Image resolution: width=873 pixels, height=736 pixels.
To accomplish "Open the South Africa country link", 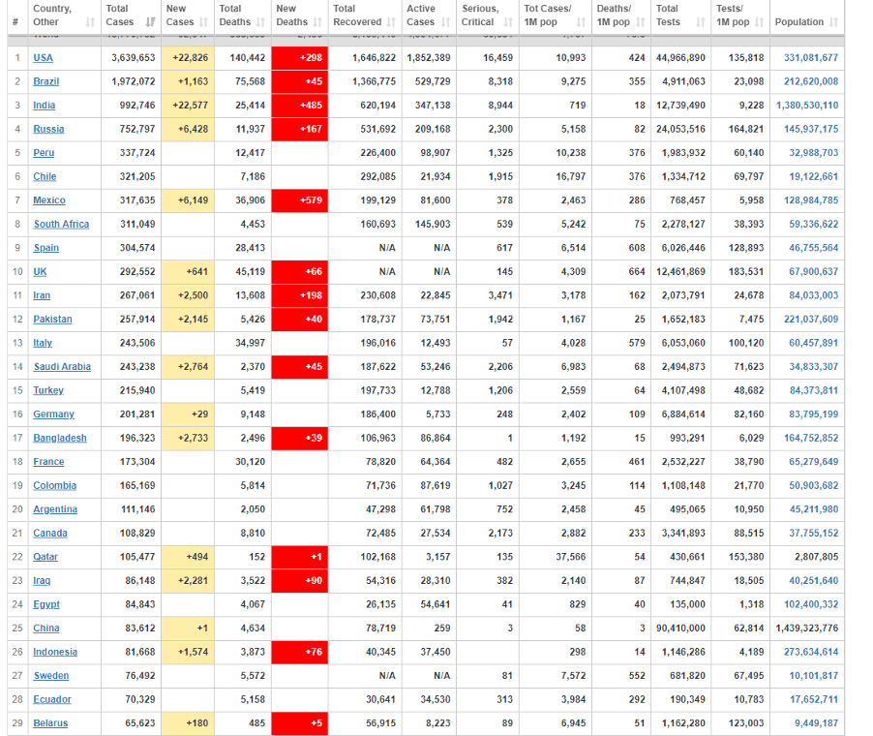I will [x=61, y=224].
